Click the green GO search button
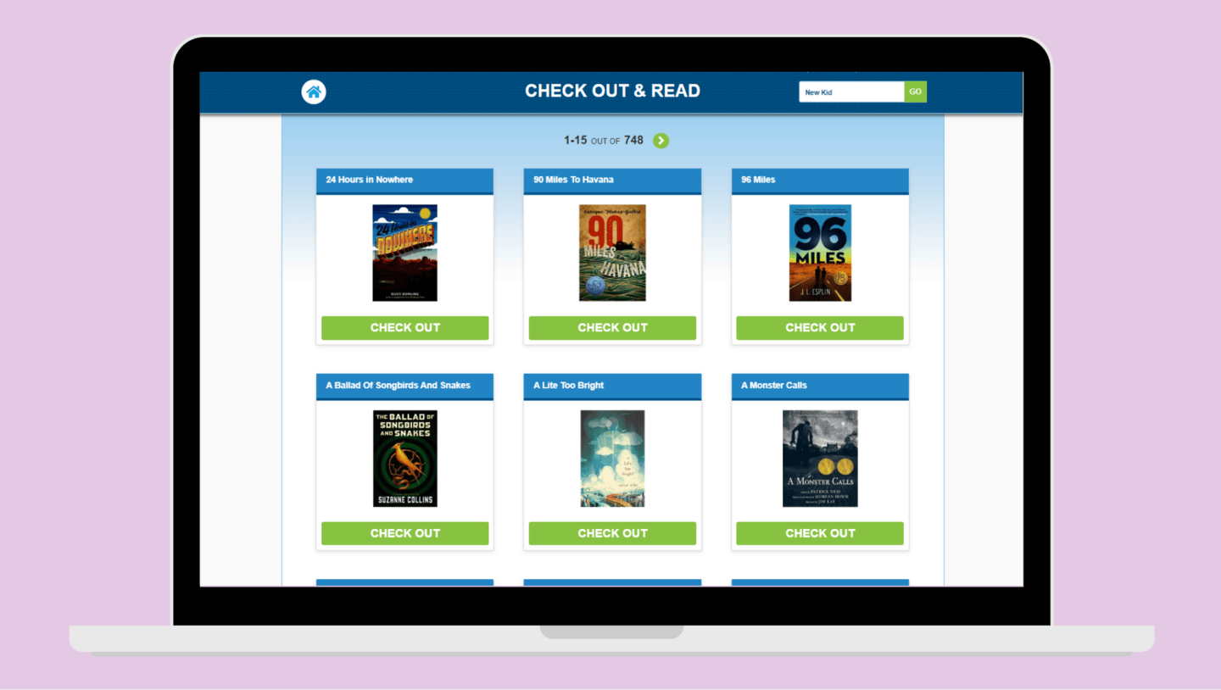The width and height of the screenshot is (1221, 690). [x=916, y=92]
